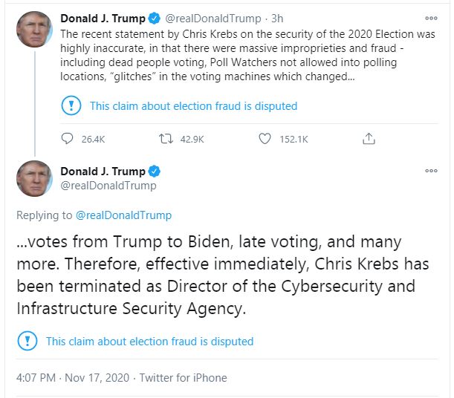Click the 'Twitter for iPhone' source label
This screenshot has height=398, width=454.
[184, 378]
